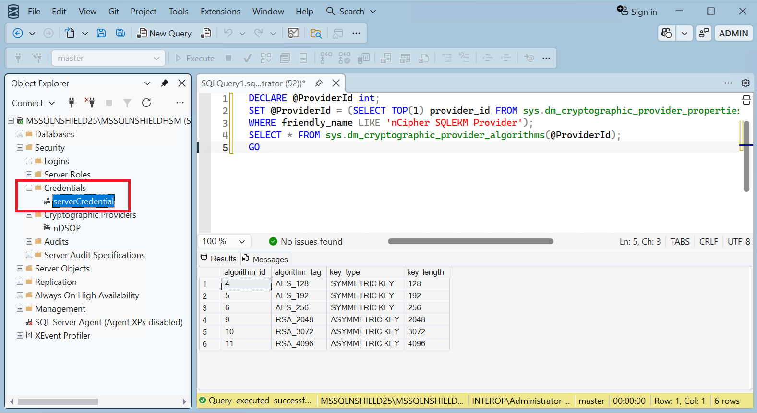Click the Object Explorer horizontal scrollbar
Viewport: 757px width, 413px height.
click(58, 401)
